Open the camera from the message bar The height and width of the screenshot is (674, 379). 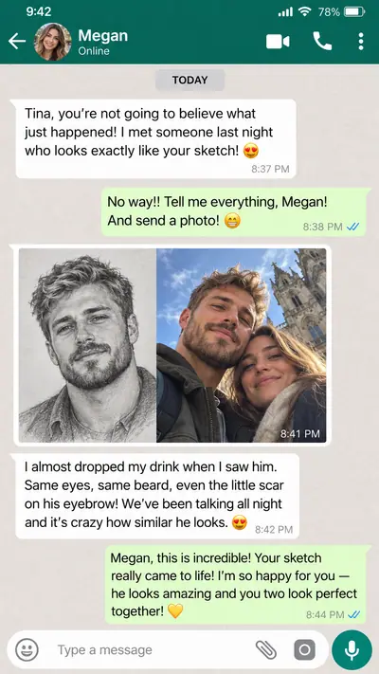[304, 650]
